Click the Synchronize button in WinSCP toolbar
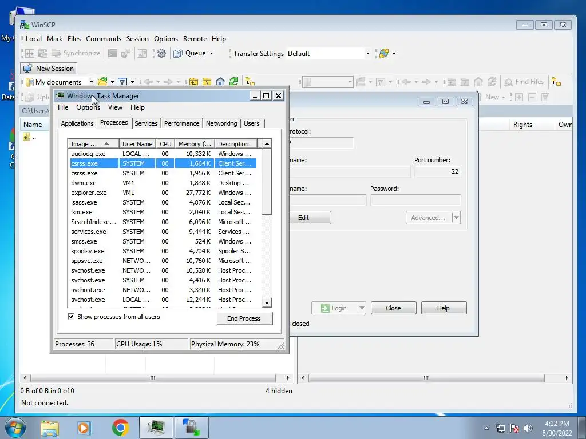Viewport: 586px width, 439px height. click(x=76, y=53)
